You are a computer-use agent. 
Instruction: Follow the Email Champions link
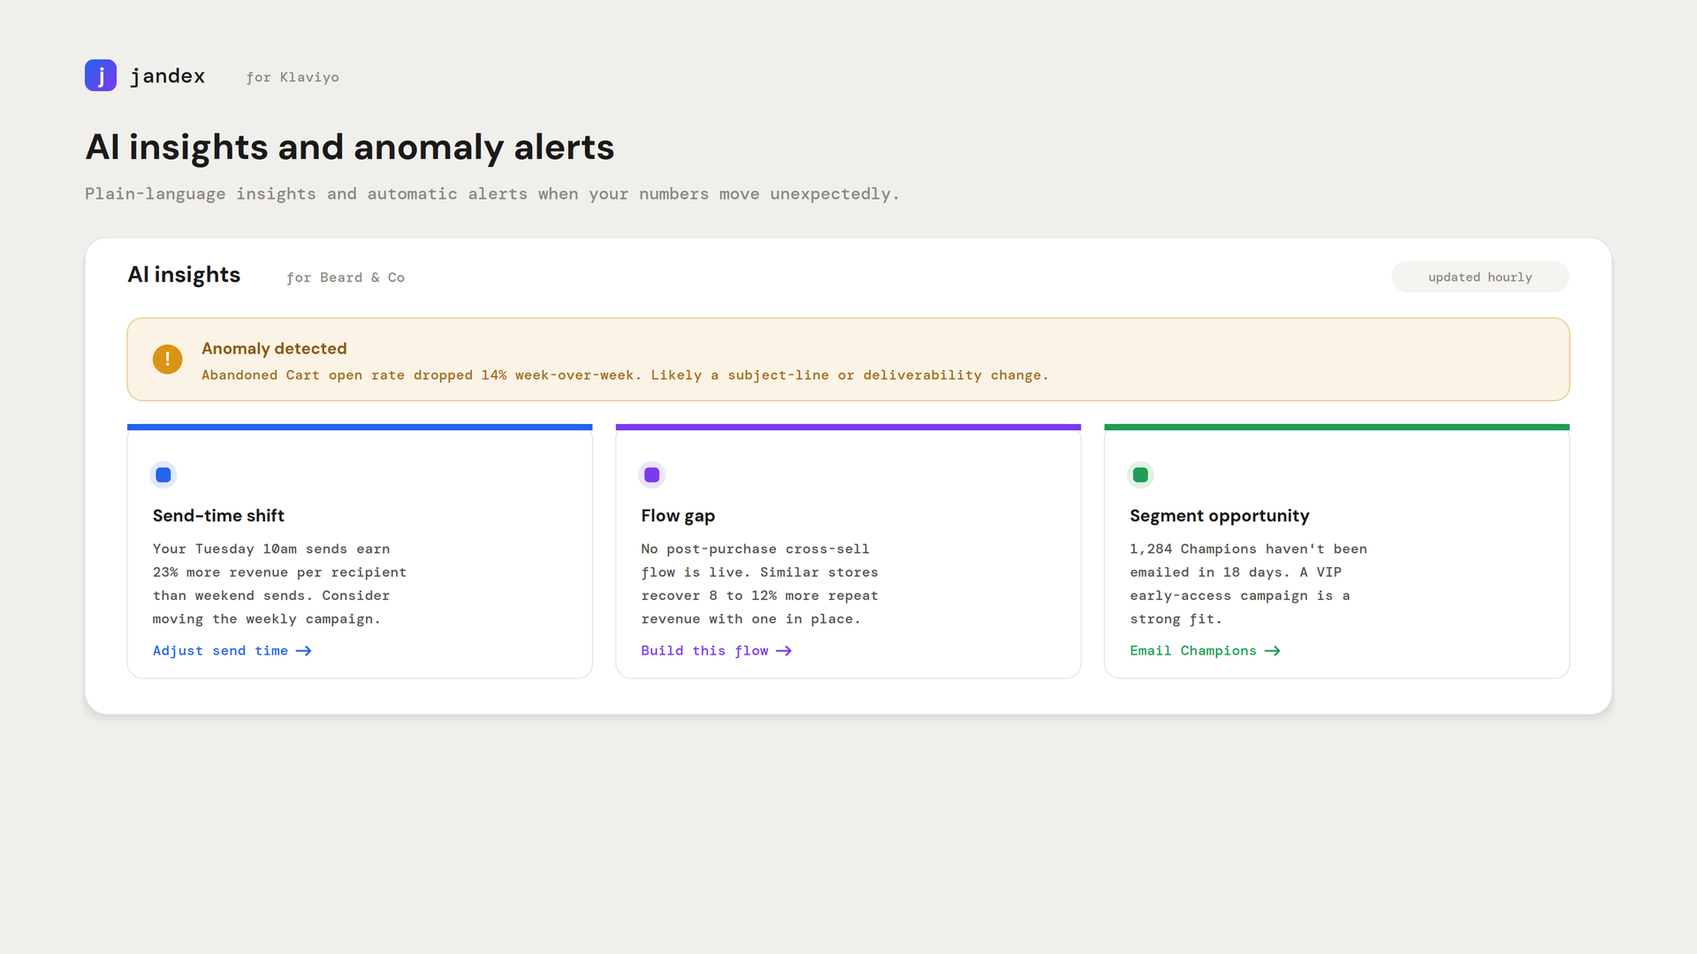tap(1205, 651)
